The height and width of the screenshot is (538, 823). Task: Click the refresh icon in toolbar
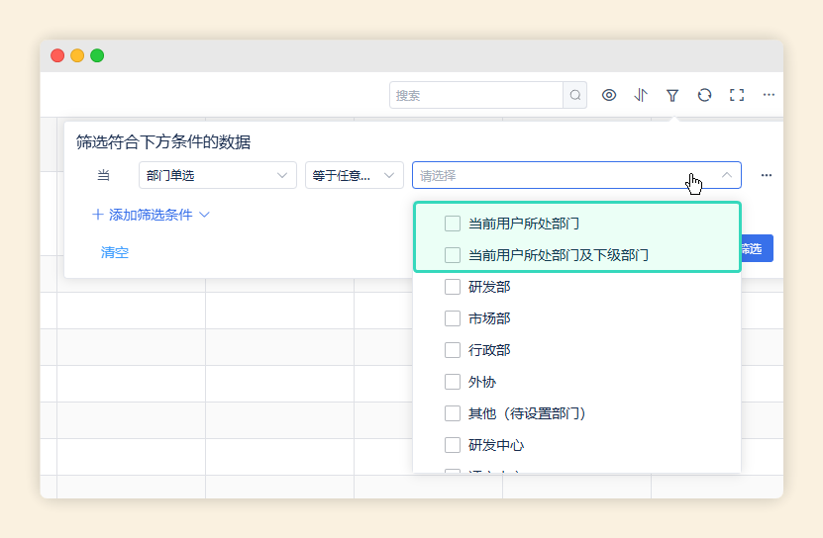point(704,95)
